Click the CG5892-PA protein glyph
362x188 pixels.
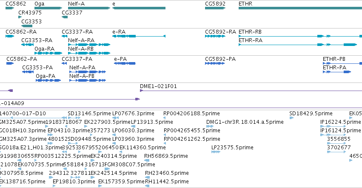(x=215, y=63)
